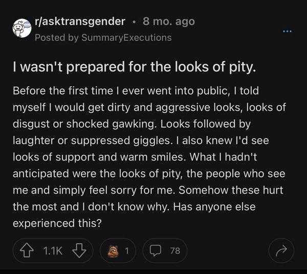Click the 78 comments count

click(175, 250)
